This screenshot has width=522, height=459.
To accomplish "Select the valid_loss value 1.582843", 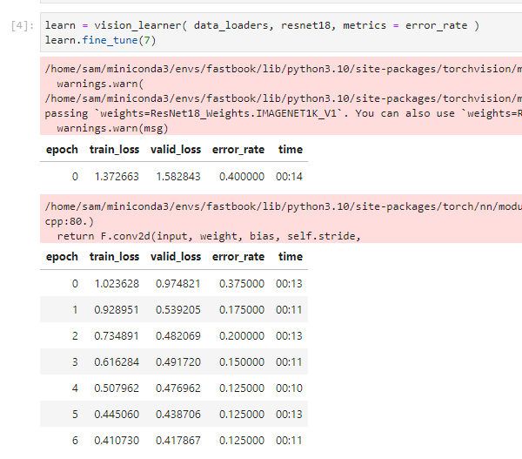I will [x=177, y=177].
